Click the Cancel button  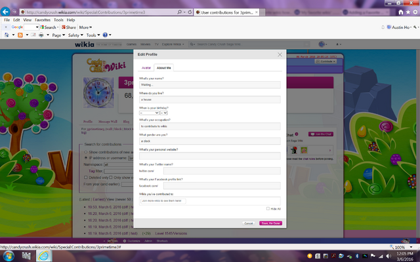(x=249, y=223)
